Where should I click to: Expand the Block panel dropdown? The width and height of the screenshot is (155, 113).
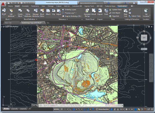(x=8, y=19)
